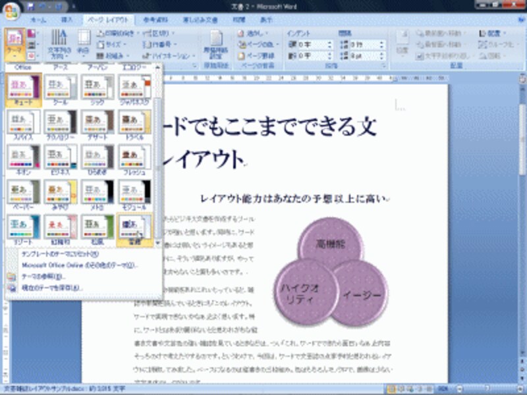This screenshot has width=527, height=395.
Task: Open the 文字列の方向 (text direction) tool
Action: tap(58, 44)
